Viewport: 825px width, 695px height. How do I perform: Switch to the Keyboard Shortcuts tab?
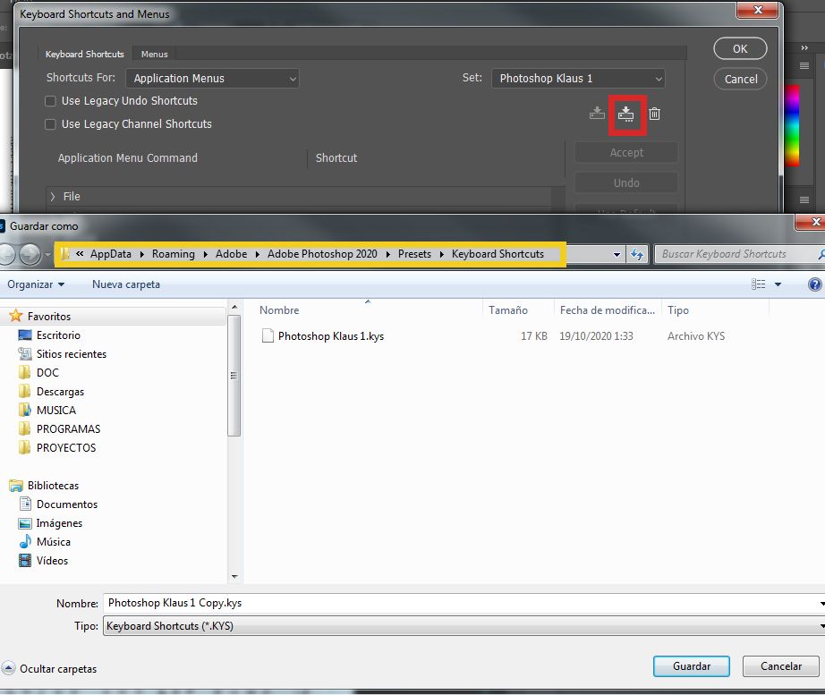85,55
